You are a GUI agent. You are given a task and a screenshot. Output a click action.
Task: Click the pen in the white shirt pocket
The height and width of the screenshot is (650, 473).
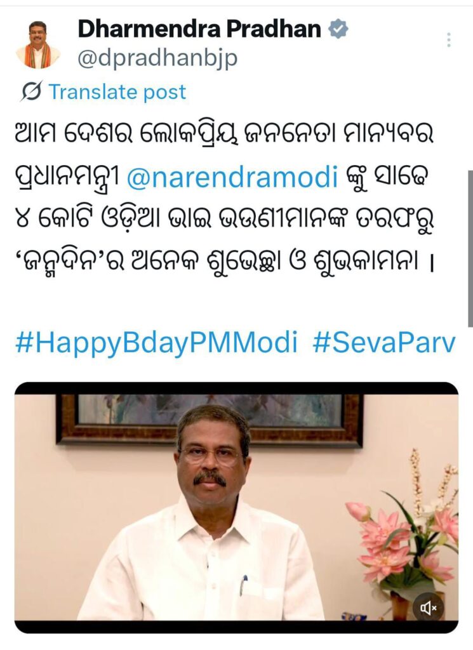(244, 585)
